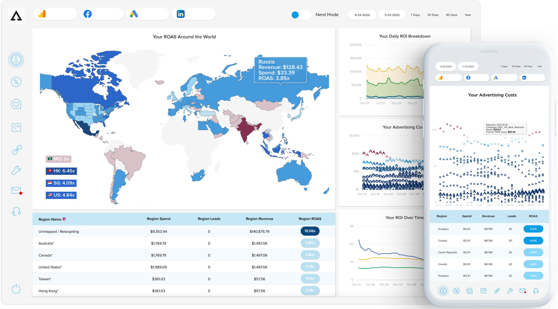Open the mail envelope with notification
Image resolution: width=558 pixels, height=309 pixels.
pyautogui.click(x=16, y=191)
